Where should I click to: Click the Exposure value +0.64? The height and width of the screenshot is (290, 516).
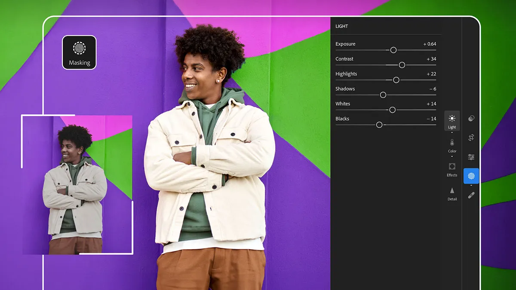point(430,44)
